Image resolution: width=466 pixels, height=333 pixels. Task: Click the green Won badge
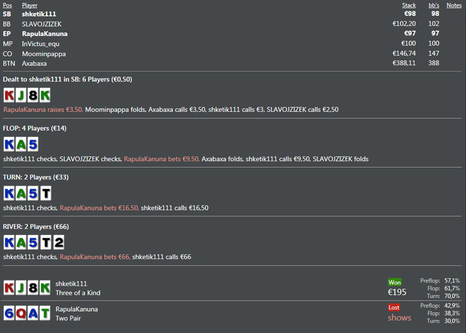tap(395, 282)
